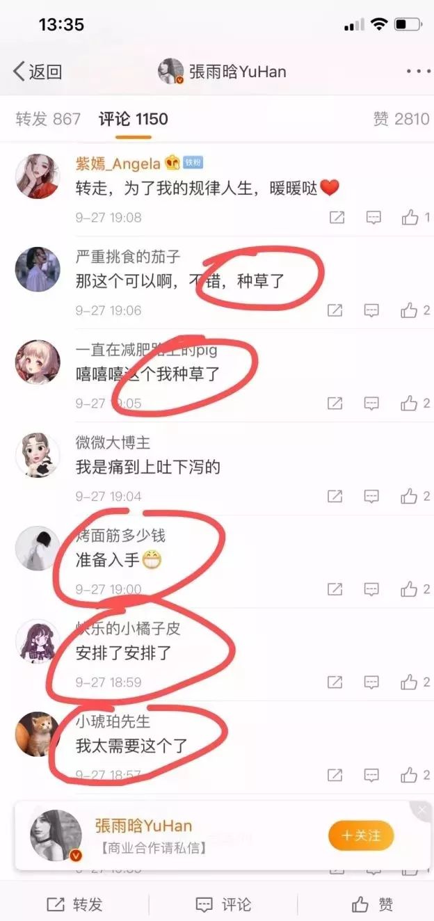Tap 转发 in the bottom bar

[74, 904]
